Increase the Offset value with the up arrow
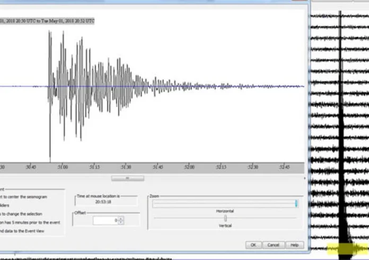The width and height of the screenshot is (369, 260). [x=121, y=219]
